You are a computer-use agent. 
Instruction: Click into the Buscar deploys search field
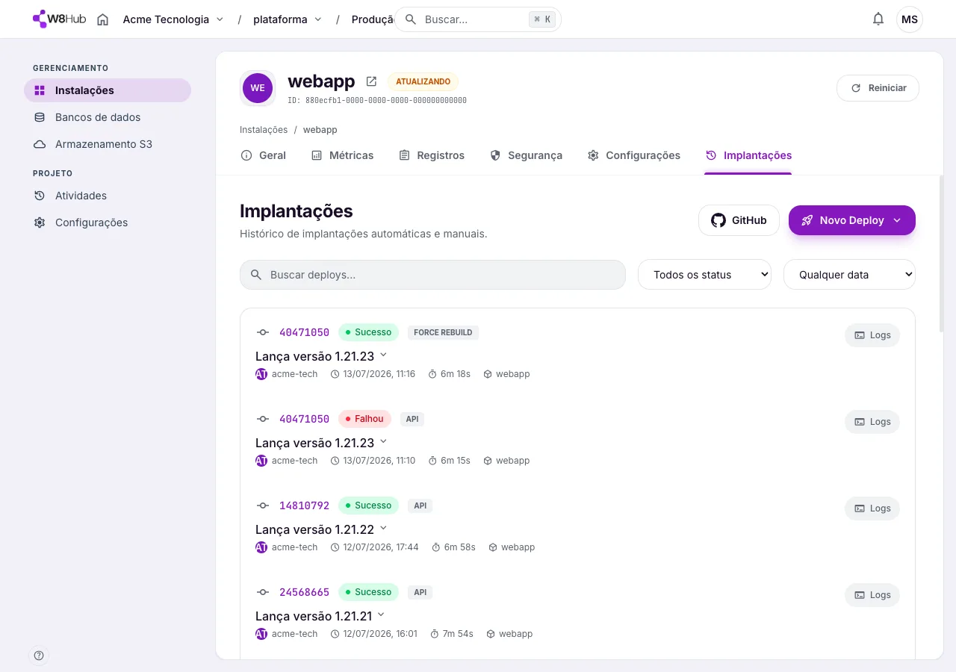pyautogui.click(x=432, y=275)
